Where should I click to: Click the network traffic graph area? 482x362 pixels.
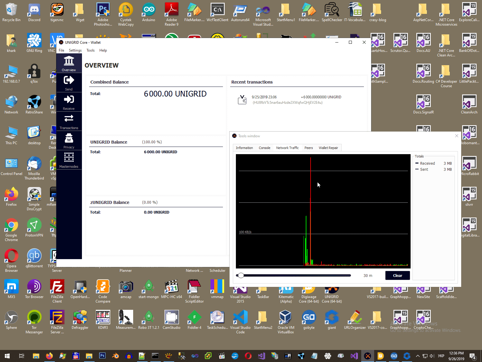point(323,211)
